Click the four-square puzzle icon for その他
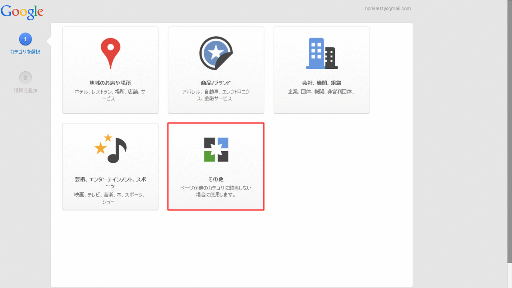This screenshot has width=512, height=288. 216,150
